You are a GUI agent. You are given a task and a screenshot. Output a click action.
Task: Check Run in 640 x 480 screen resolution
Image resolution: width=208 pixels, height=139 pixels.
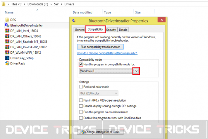(x=81, y=100)
